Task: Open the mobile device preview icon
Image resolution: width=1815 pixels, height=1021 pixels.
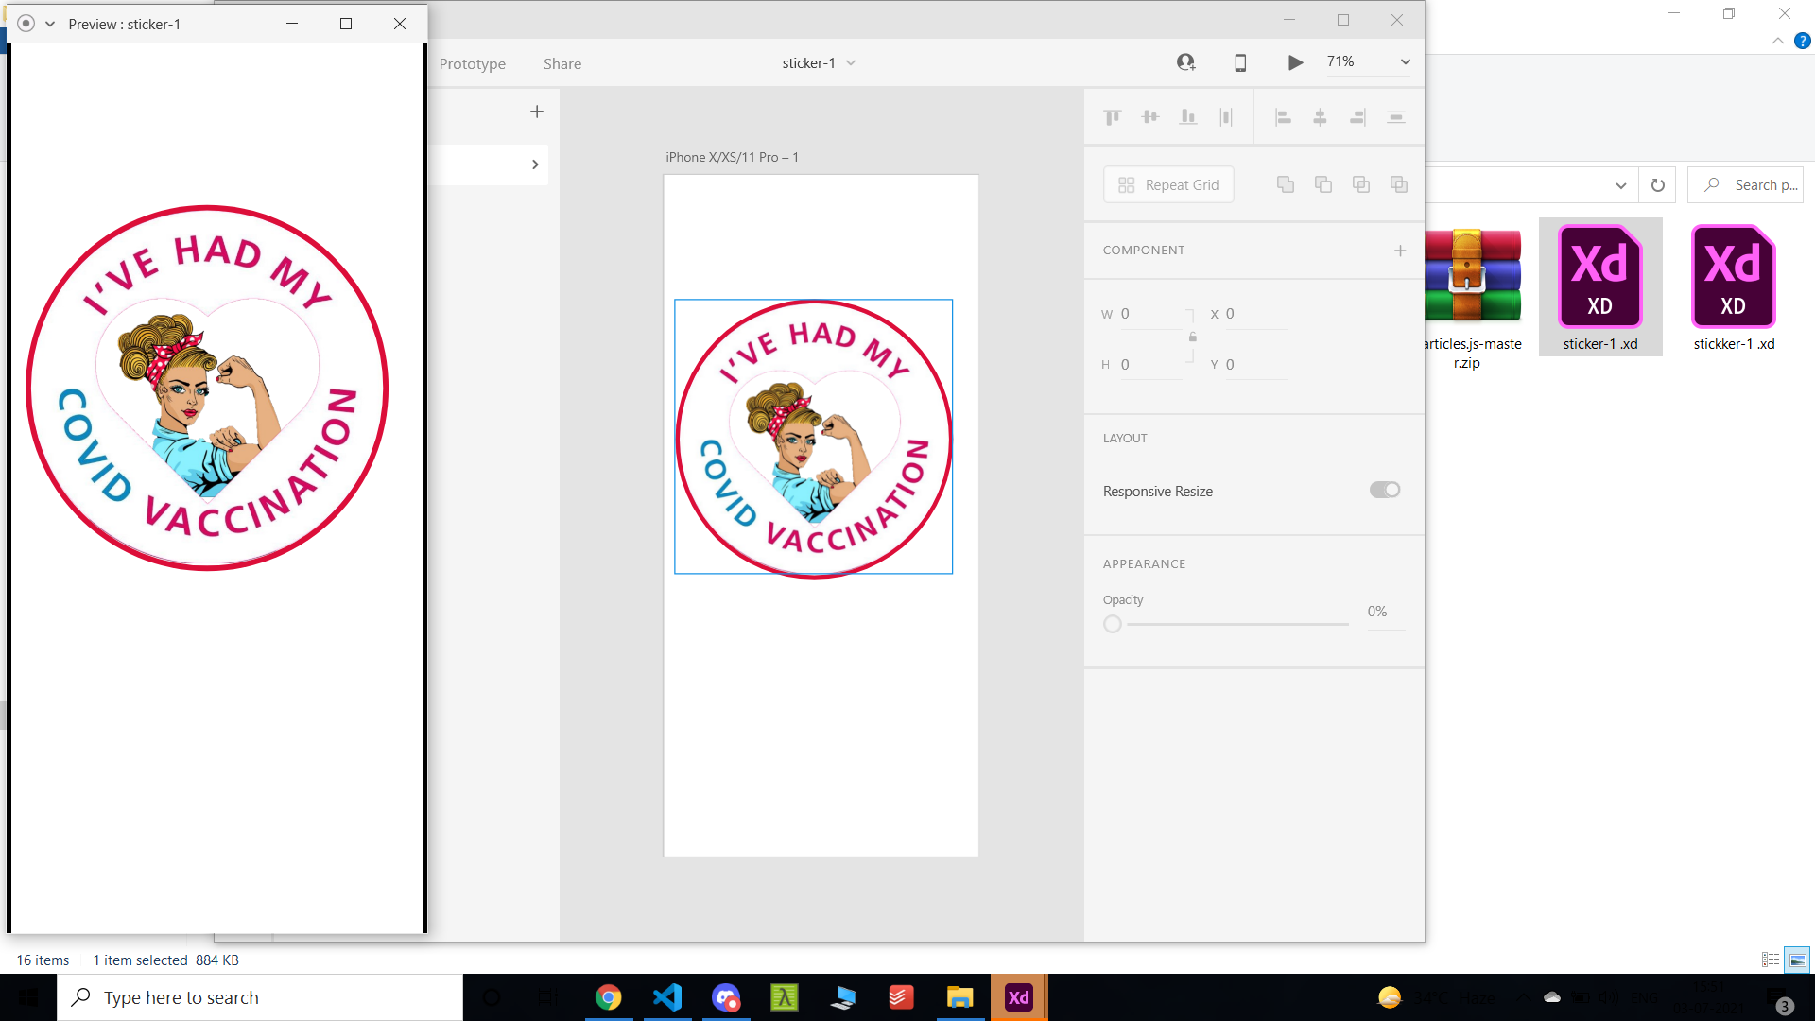Action: [1240, 62]
